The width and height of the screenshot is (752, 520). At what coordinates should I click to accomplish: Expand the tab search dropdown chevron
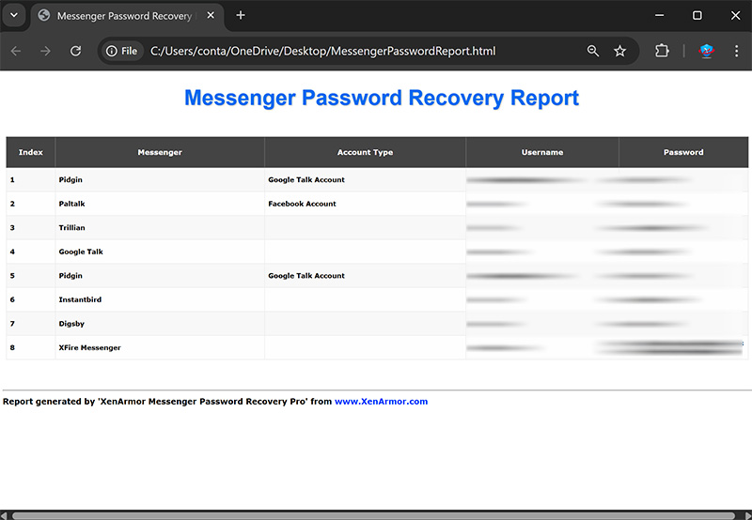14,15
